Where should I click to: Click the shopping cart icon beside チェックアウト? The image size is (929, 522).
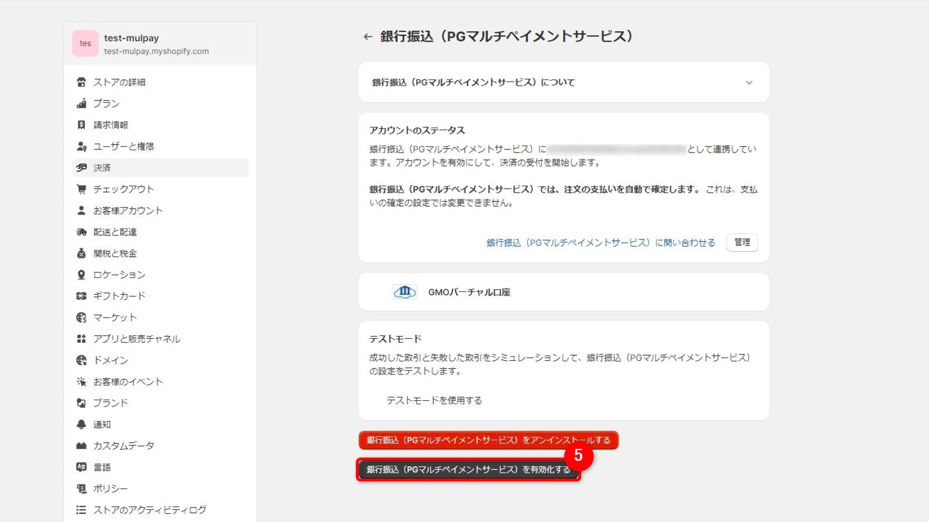(x=82, y=188)
